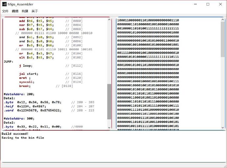Click the '.byte 0x12, 0x34, 0x56, 0x78;' line
Image resolution: width=227 pixels, height=168 pixels.
coord(33,102)
